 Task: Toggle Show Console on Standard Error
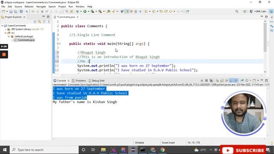pyautogui.click(x=236, y=80)
